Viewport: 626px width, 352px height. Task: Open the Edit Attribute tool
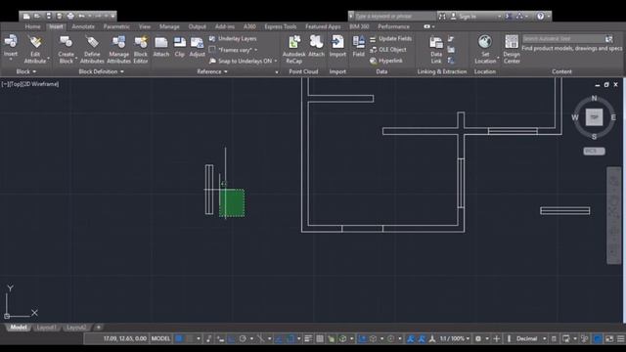pyautogui.click(x=35, y=49)
